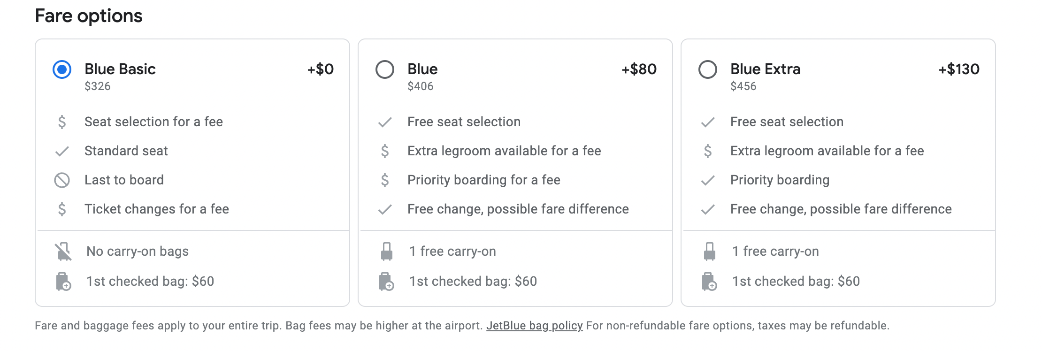This screenshot has width=1042, height=351.
Task: Click the Blue fare checked bag icon
Action: (386, 282)
